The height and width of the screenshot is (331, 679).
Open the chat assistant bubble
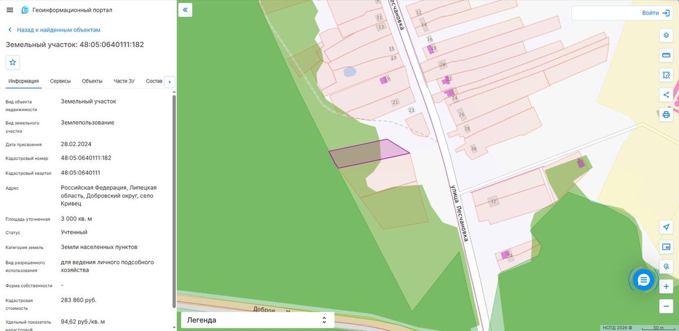click(643, 280)
